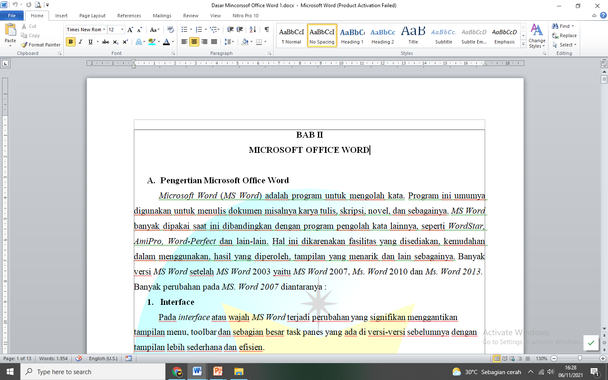Apply Normal style
This screenshot has width=608, height=380.
pos(291,35)
